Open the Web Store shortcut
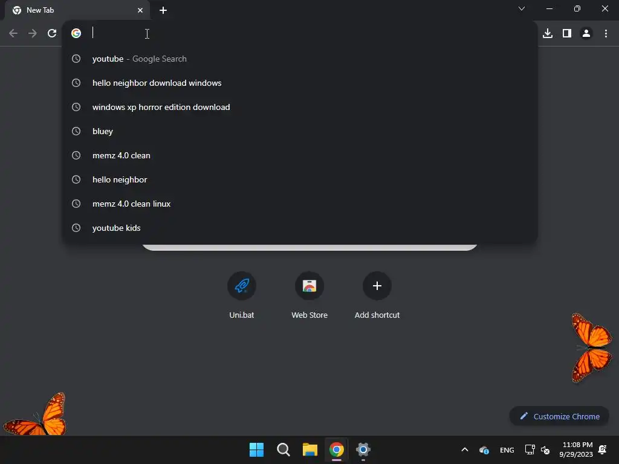Screen dimensions: 619x464 click(309, 295)
